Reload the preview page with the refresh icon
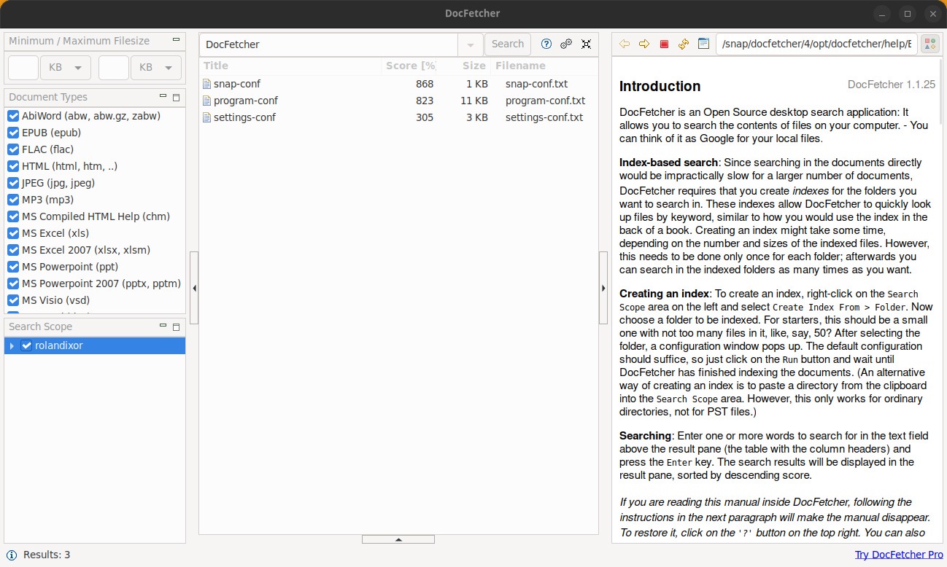The width and height of the screenshot is (947, 567). [684, 44]
